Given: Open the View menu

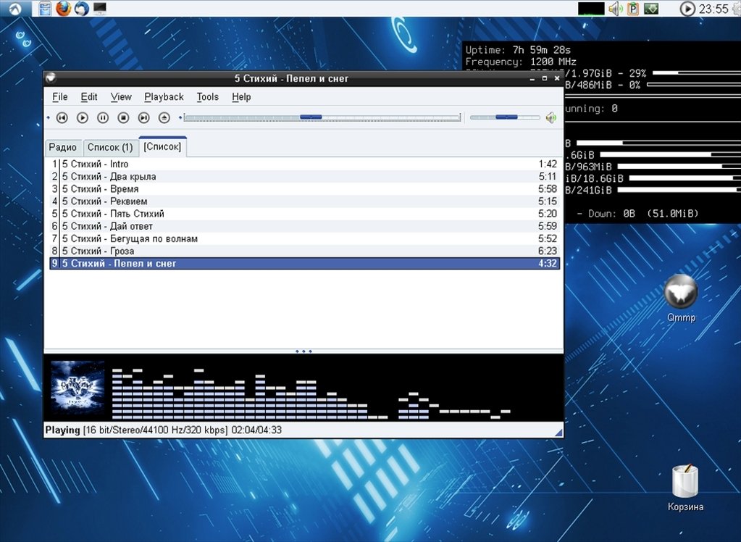Looking at the screenshot, I should tap(121, 97).
